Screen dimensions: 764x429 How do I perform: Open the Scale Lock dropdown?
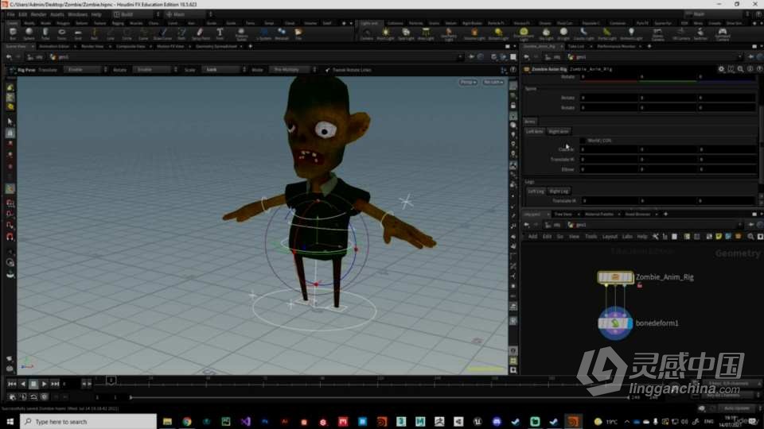pos(224,70)
